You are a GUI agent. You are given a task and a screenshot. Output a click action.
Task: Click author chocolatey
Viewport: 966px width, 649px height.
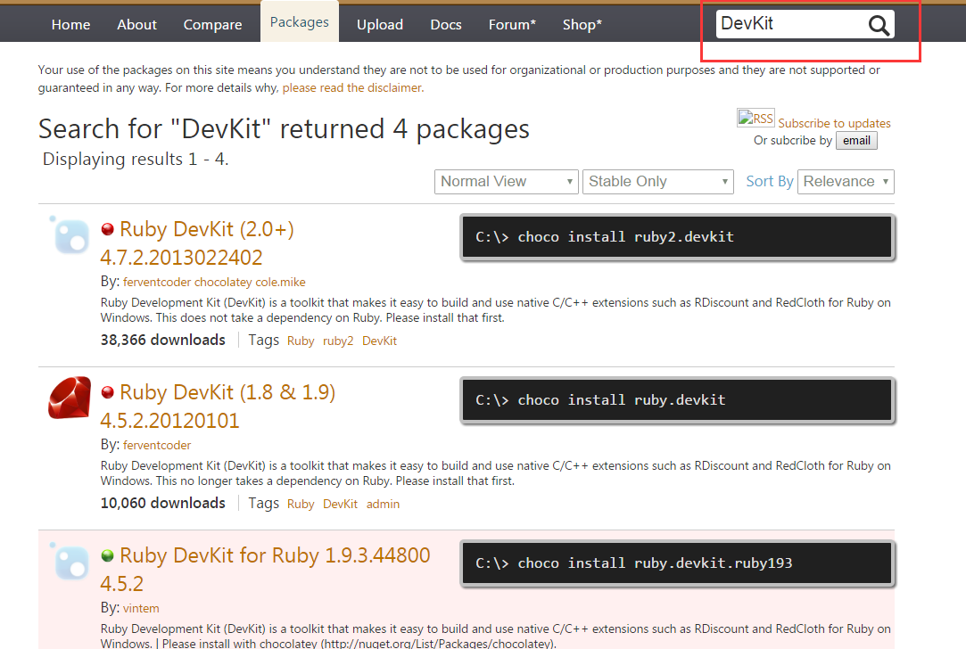[x=223, y=282]
